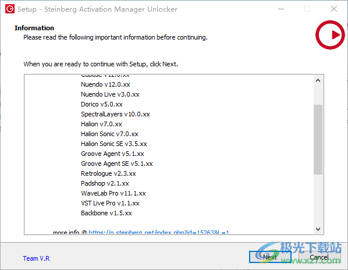
Task: Select the Padshop v2.1.xx line
Action: 105,183
